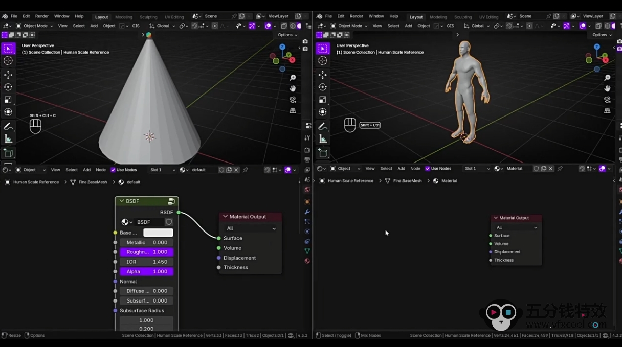This screenshot has height=347, width=622.
Task: Toggle camera view icon in the human figure viewport
Action: 607,100
